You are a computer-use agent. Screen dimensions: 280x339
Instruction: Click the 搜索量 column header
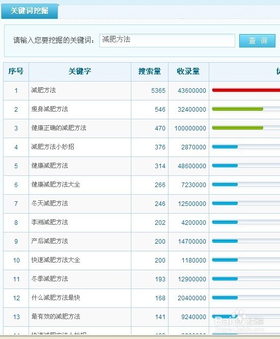tap(150, 71)
